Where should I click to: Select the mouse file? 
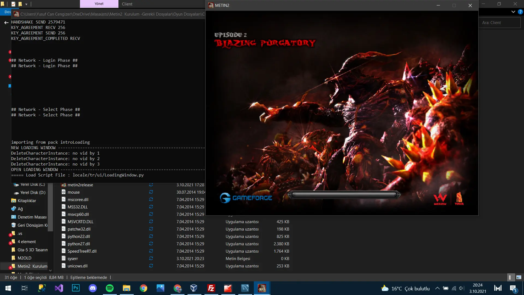pyautogui.click(x=74, y=192)
